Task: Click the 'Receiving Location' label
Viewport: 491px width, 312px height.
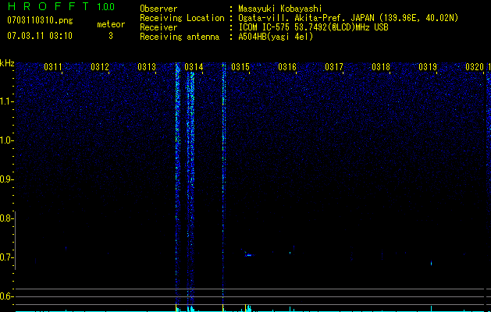Action: (x=182, y=18)
